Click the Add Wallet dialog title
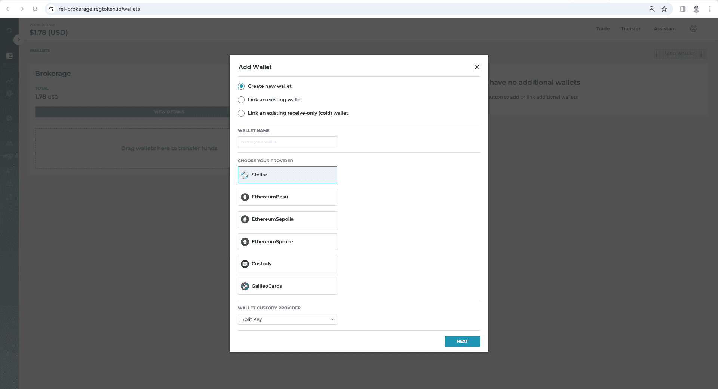The height and width of the screenshot is (389, 718). coord(255,67)
